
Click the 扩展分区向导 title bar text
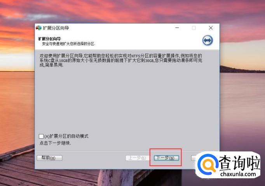56,28
